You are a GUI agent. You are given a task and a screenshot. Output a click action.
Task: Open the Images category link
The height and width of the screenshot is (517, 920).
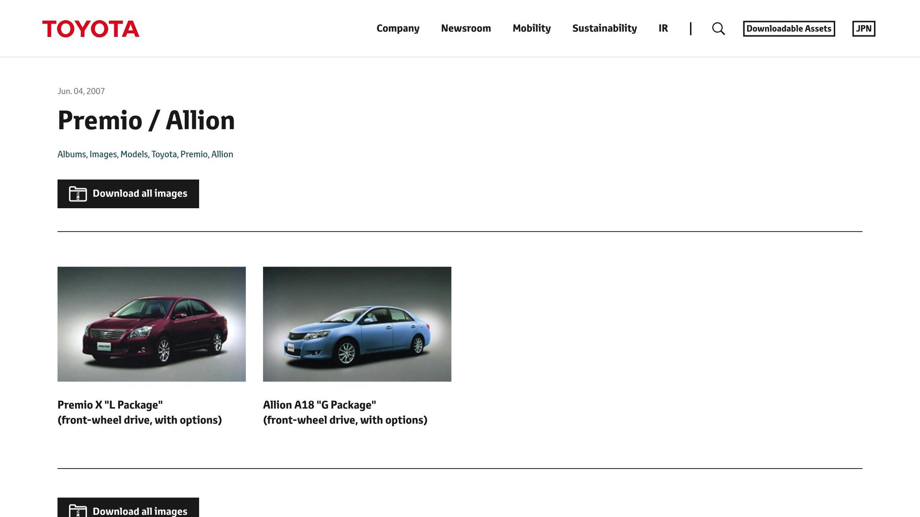click(x=103, y=154)
